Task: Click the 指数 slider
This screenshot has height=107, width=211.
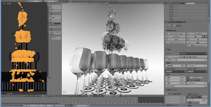Action: point(197,102)
